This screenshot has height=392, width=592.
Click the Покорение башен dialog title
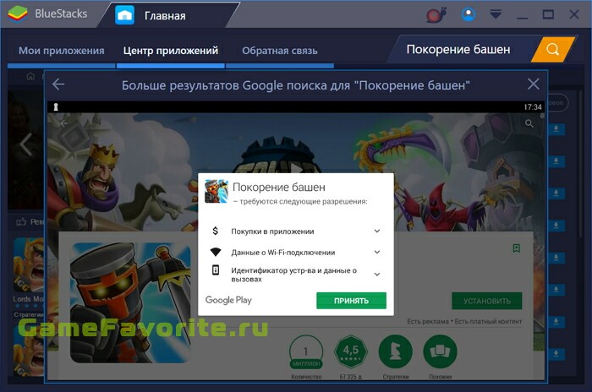[x=279, y=188]
